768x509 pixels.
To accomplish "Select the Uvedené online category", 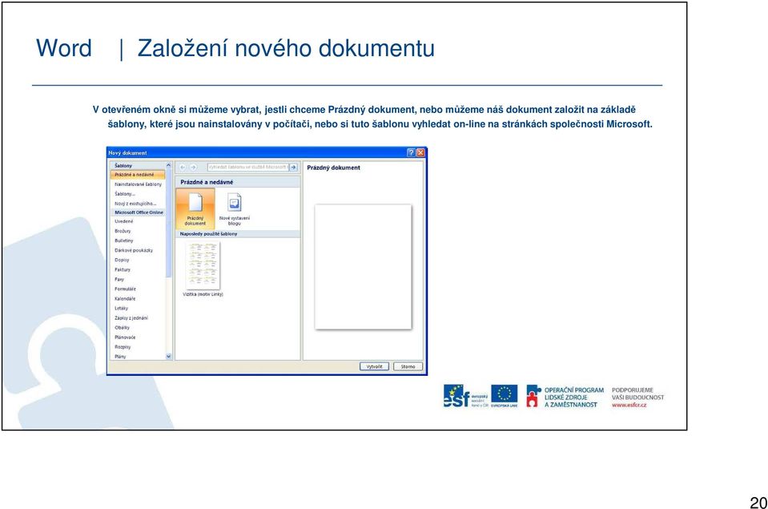I will click(x=123, y=221).
